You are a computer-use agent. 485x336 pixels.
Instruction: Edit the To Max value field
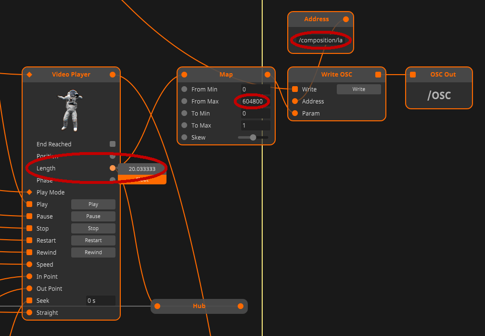255,126
